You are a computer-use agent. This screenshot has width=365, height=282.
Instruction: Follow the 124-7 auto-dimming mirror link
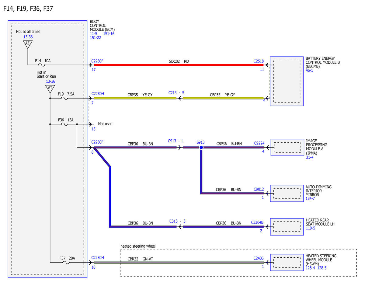311,199
